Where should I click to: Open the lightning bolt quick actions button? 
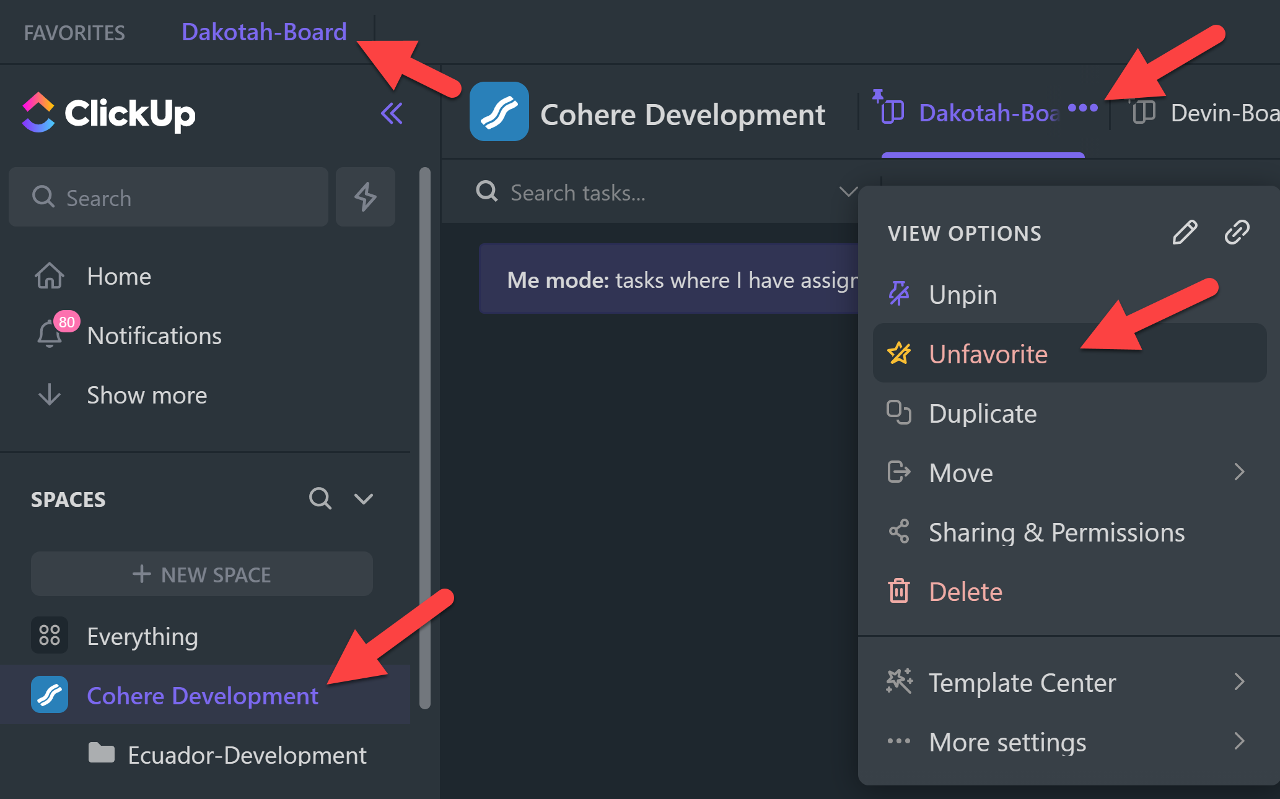tap(366, 197)
